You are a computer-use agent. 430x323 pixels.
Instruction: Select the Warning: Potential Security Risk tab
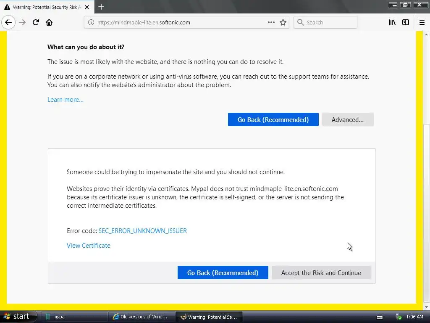[x=47, y=7]
